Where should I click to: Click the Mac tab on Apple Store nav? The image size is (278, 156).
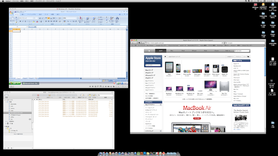172,51
